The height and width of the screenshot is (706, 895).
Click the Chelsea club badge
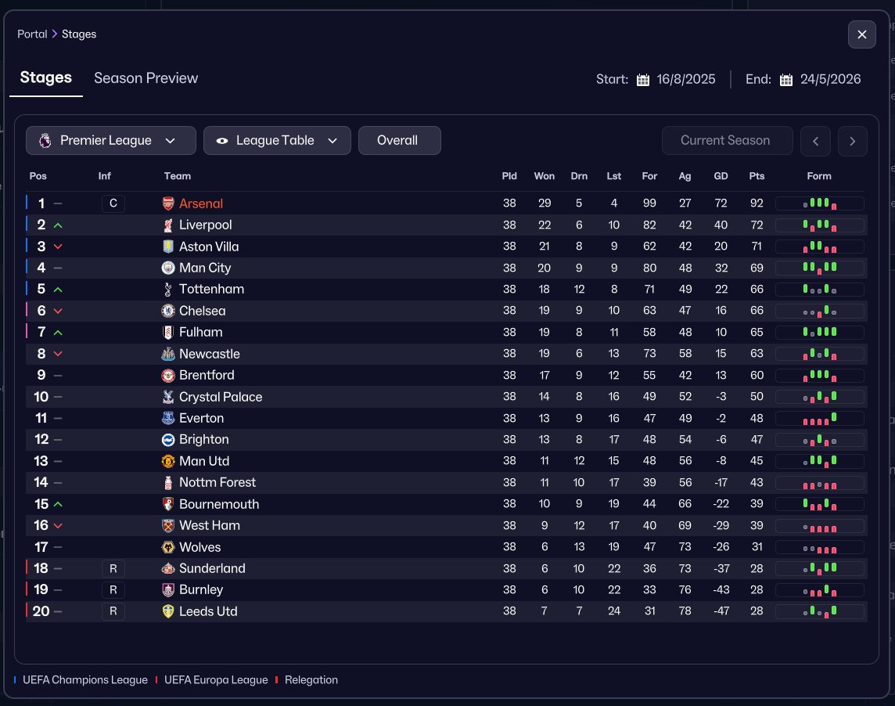coord(167,311)
